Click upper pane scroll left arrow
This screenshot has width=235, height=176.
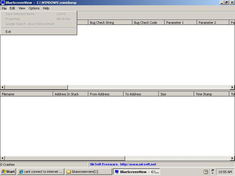click(2, 87)
